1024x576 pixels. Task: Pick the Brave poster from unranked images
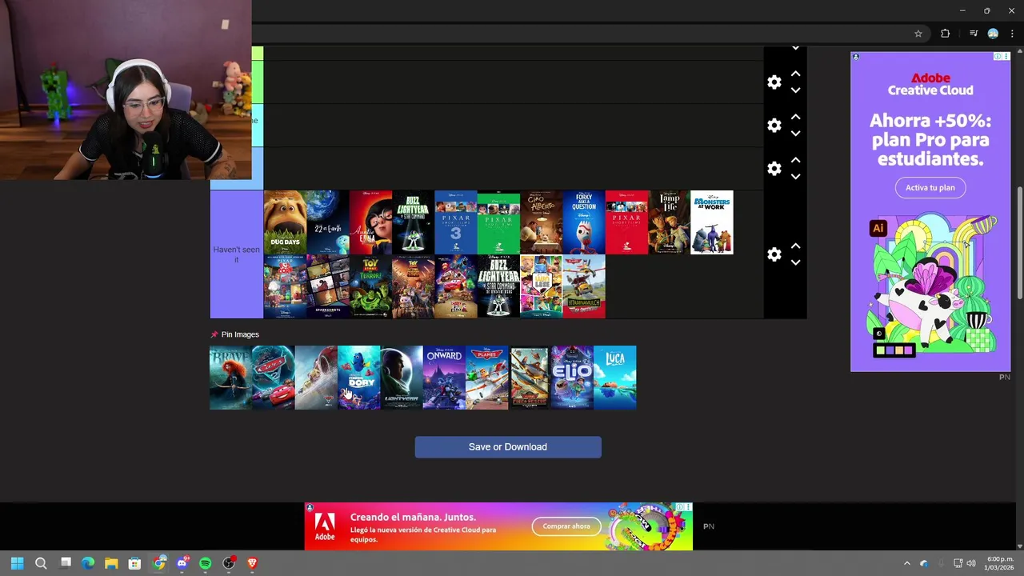click(230, 378)
